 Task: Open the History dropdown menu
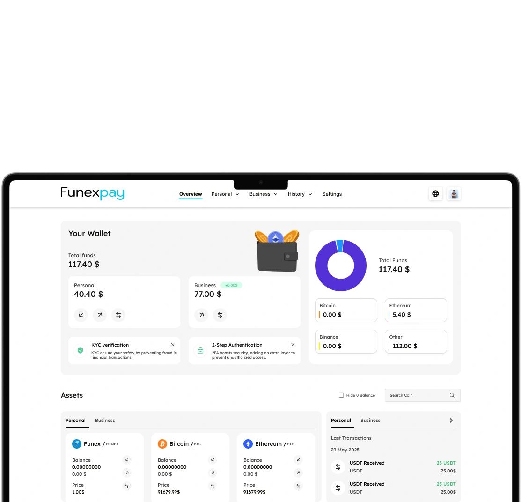[300, 194]
